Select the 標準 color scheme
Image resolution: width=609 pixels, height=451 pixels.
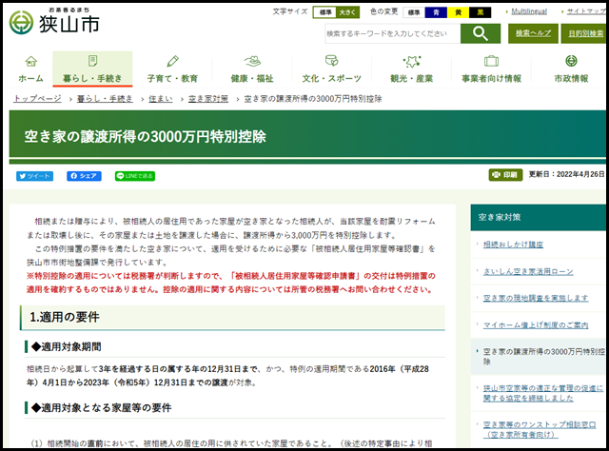point(414,12)
